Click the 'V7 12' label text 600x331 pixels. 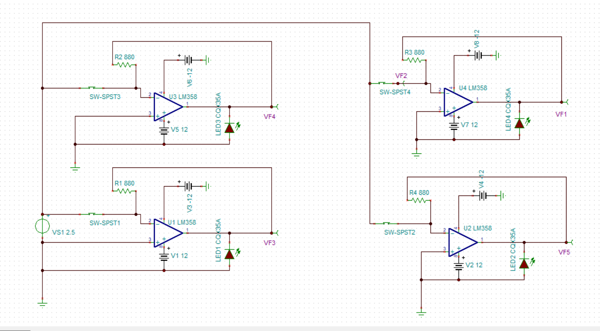tap(469, 125)
